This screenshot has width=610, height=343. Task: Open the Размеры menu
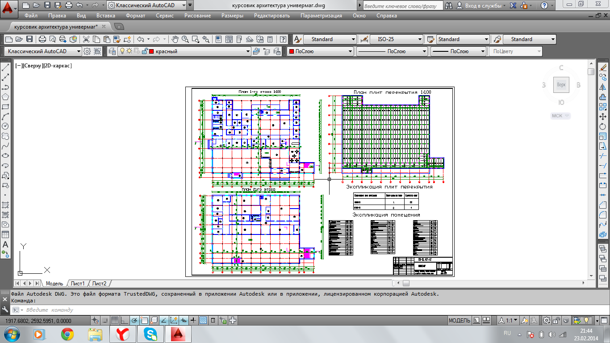point(232,15)
